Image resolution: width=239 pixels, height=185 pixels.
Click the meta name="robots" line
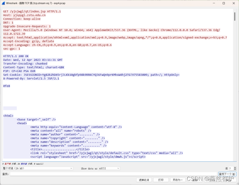click(61, 131)
